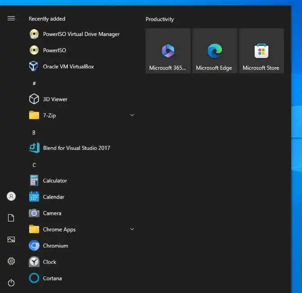Image resolution: width=302 pixels, height=293 pixels.
Task: Open Pictures from the sidebar icon
Action: coord(11,239)
